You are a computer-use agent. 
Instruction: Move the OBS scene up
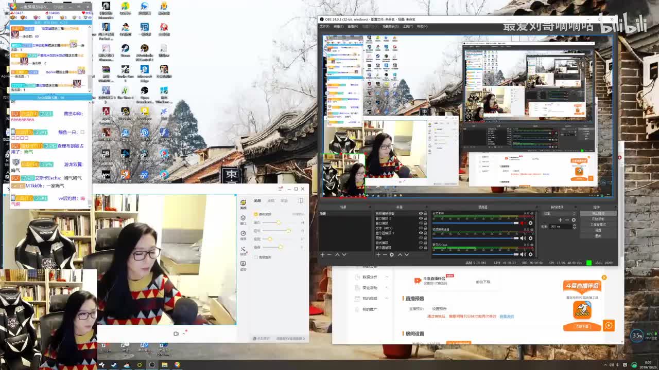pyautogui.click(x=337, y=254)
